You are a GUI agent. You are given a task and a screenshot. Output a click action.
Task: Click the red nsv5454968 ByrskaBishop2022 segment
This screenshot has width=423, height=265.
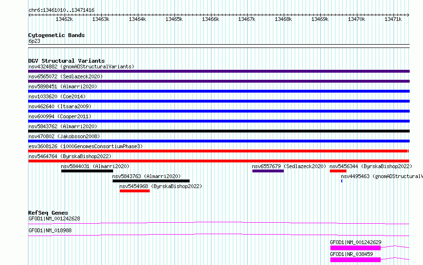[135, 191]
